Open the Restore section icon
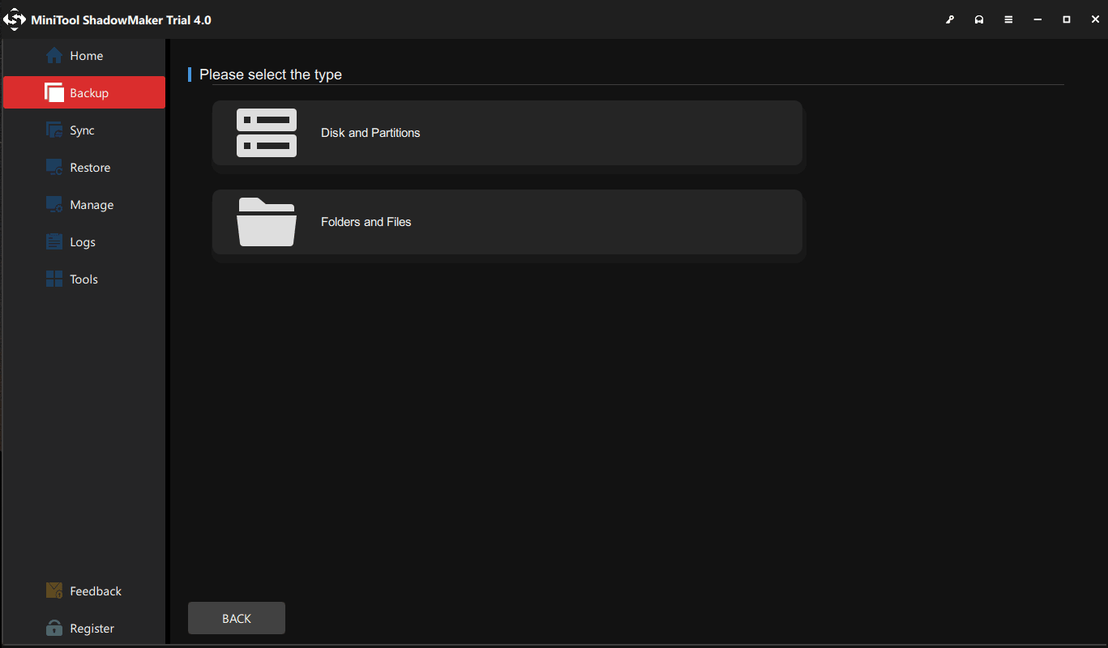 coord(54,167)
